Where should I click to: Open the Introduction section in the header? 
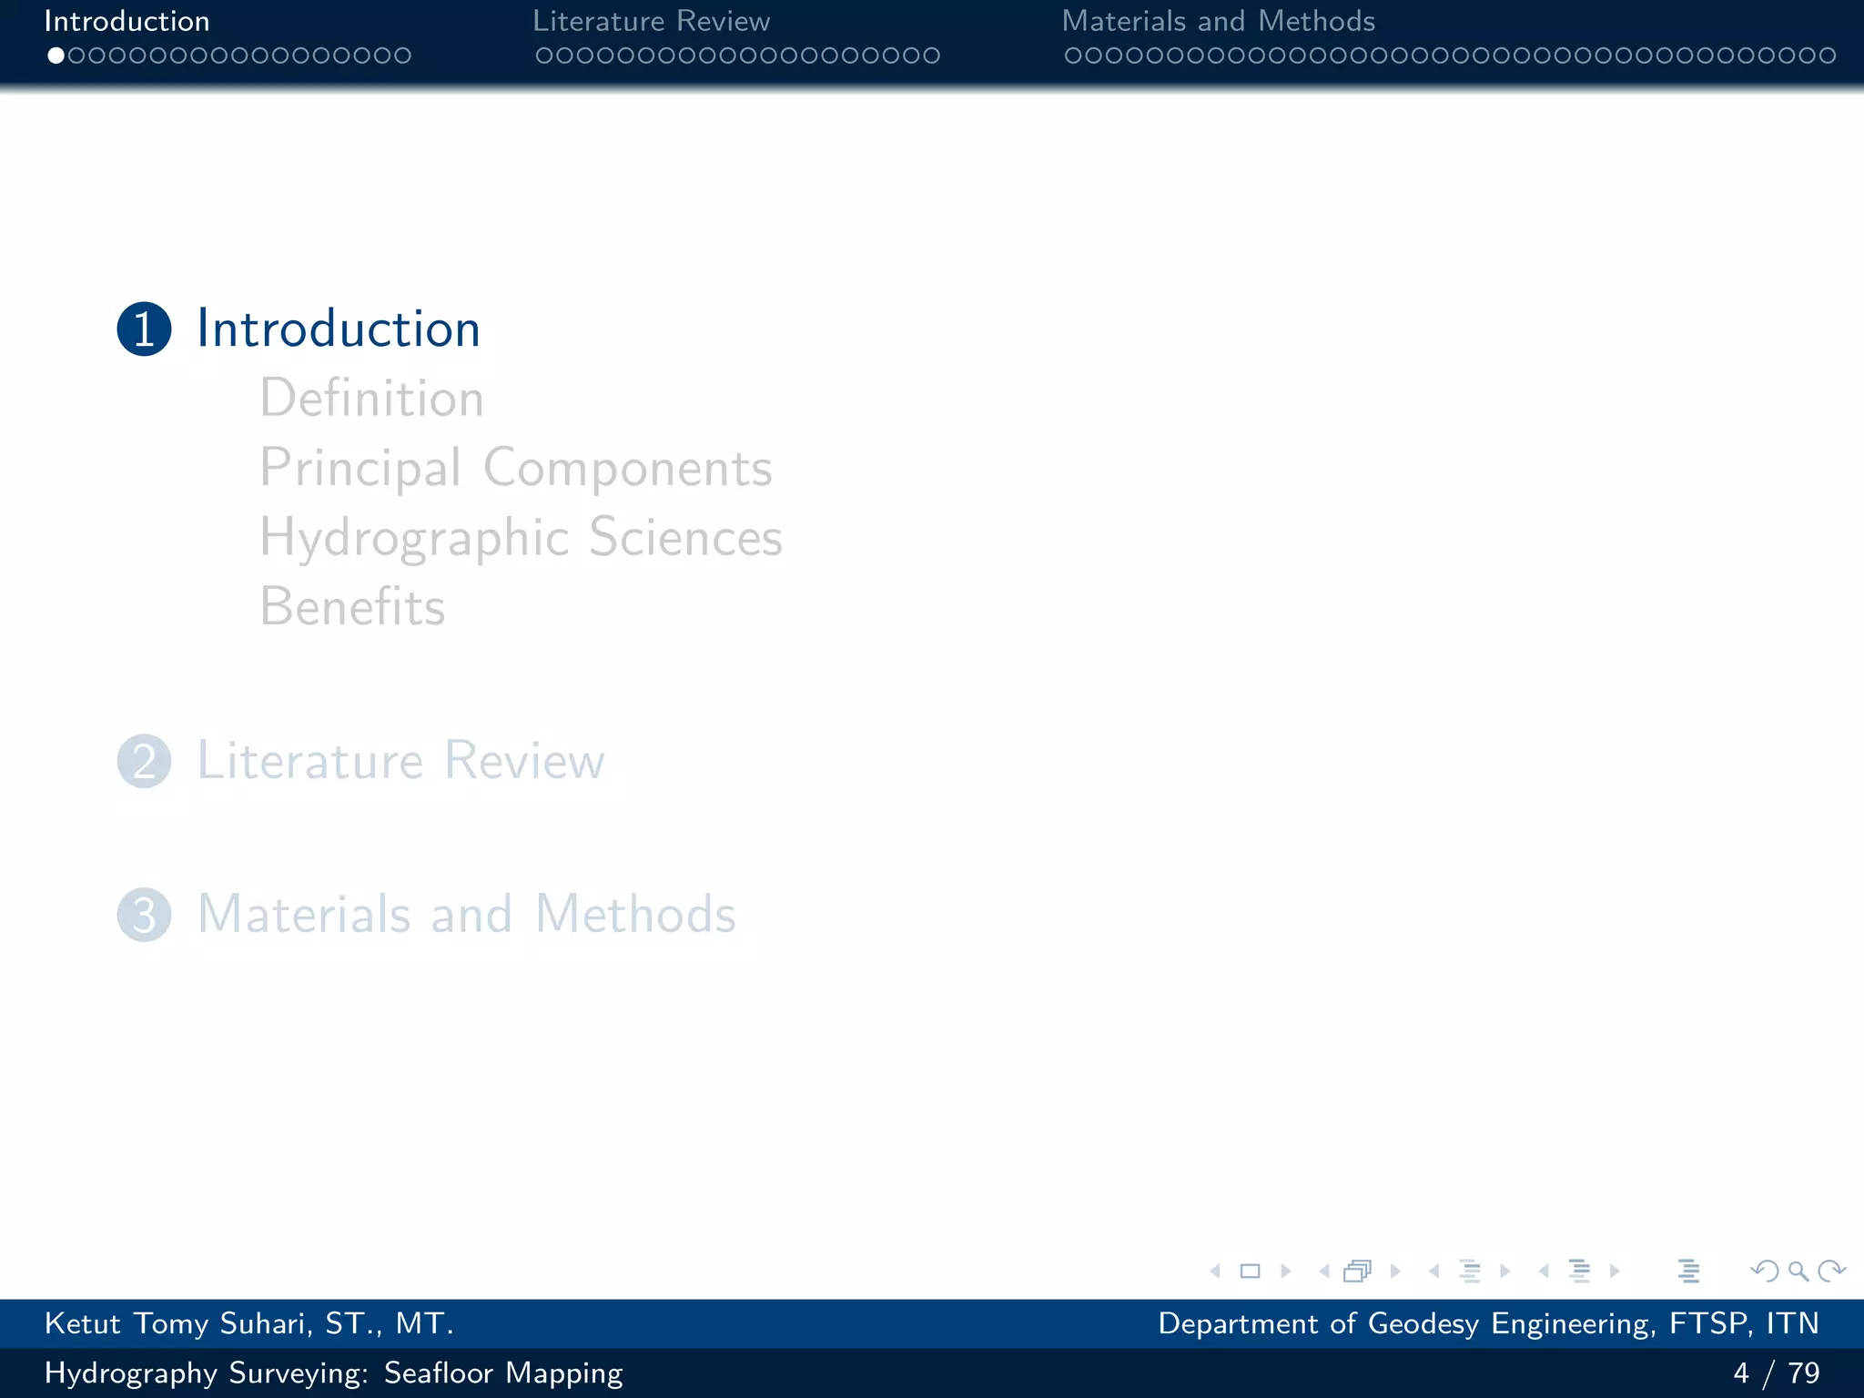pyautogui.click(x=127, y=21)
